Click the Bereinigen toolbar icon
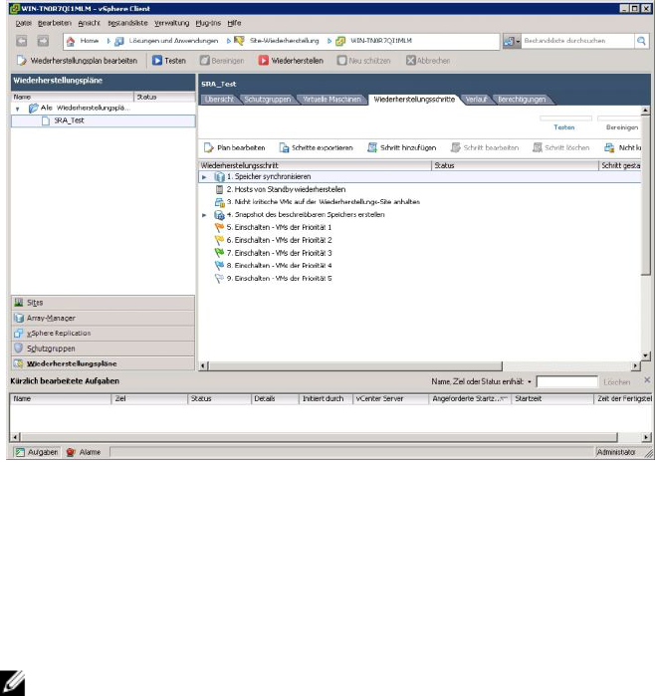655x696 pixels. click(x=205, y=61)
